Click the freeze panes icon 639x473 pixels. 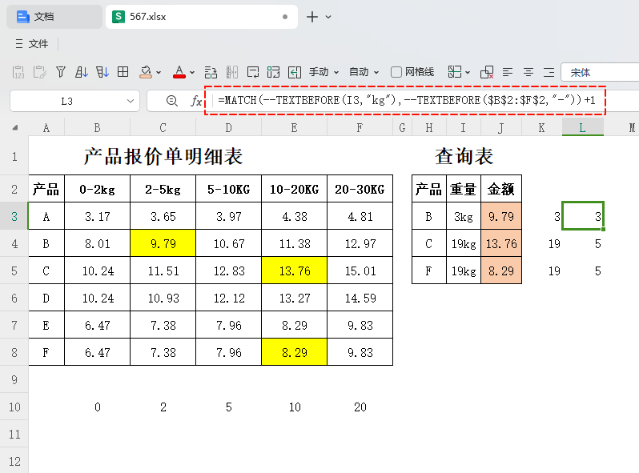pos(454,72)
